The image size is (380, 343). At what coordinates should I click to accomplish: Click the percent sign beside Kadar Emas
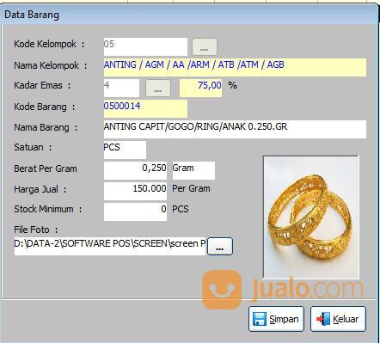point(232,85)
